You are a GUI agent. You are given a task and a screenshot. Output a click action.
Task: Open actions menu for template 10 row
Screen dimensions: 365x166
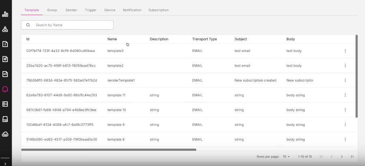[345, 110]
